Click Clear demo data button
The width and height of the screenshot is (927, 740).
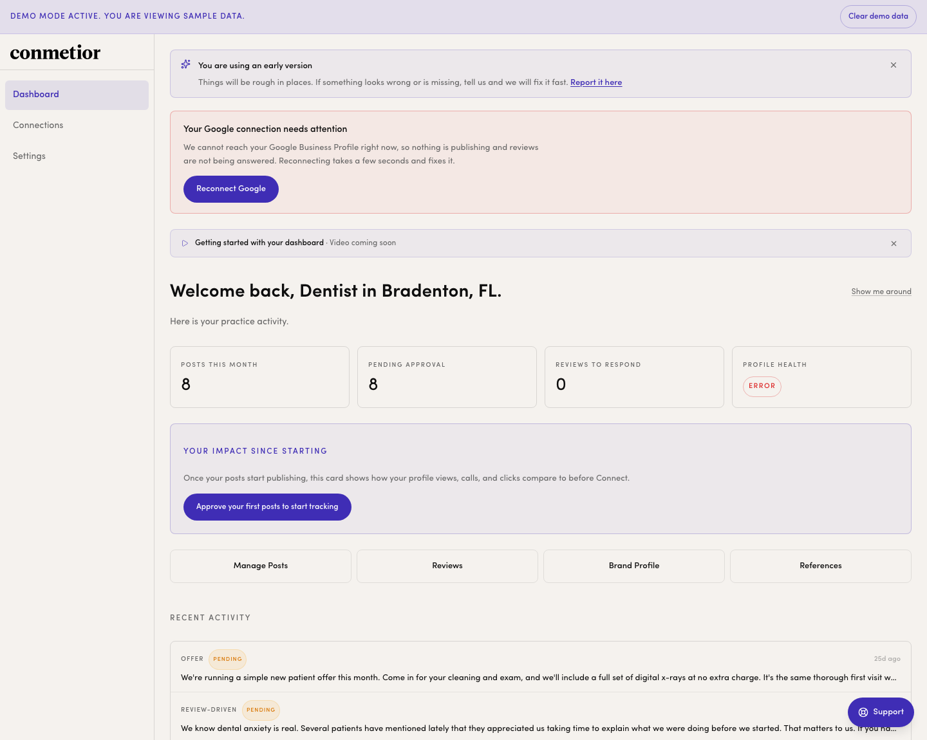(x=878, y=17)
